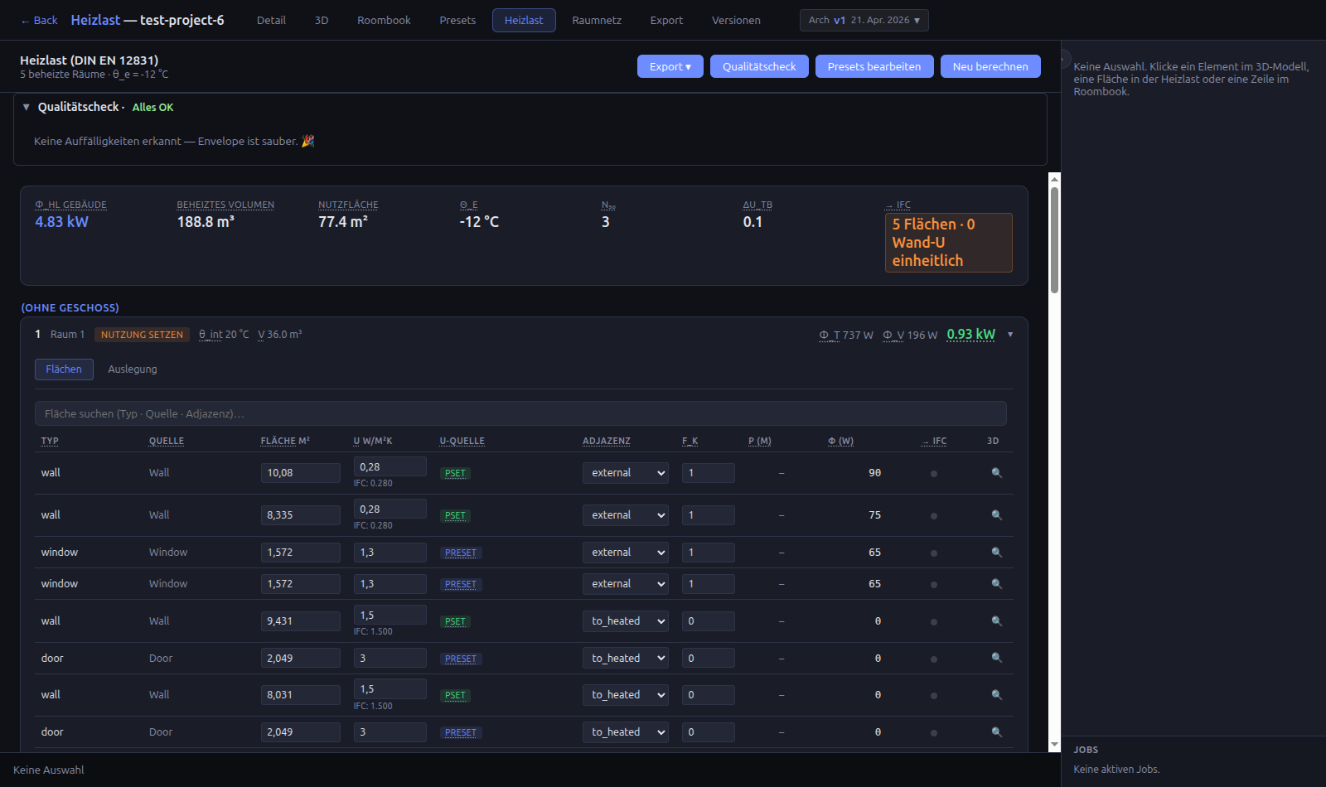Click the IFC status dot for wall 10,08
1326x787 pixels.
(x=934, y=474)
